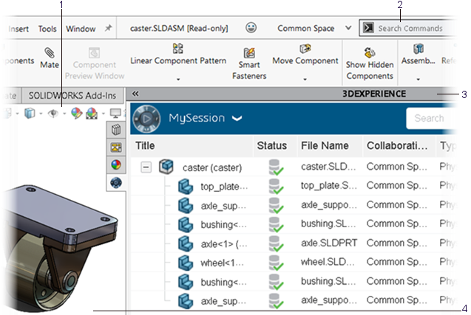The image size is (471, 315).
Task: Open the 3DEXPERIENCE tab in task pane
Action: 115,181
